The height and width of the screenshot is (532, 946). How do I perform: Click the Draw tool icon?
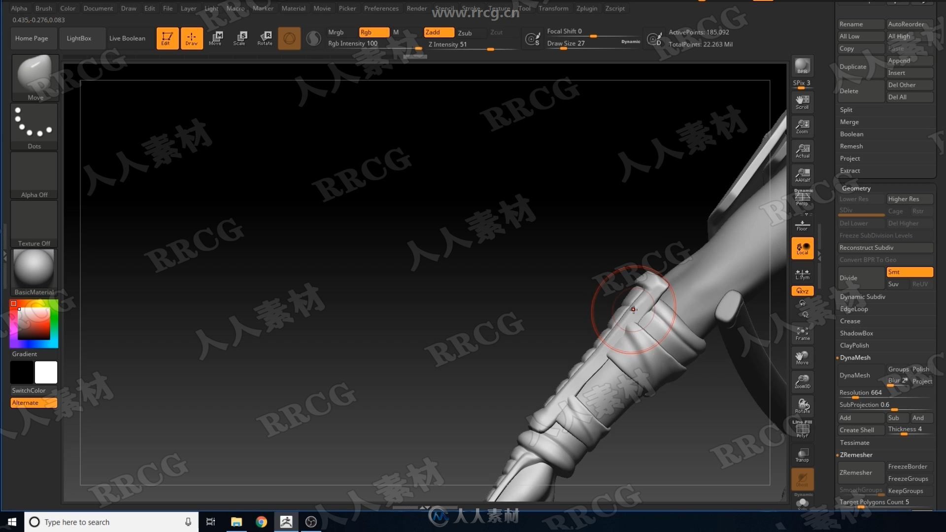[x=191, y=37]
